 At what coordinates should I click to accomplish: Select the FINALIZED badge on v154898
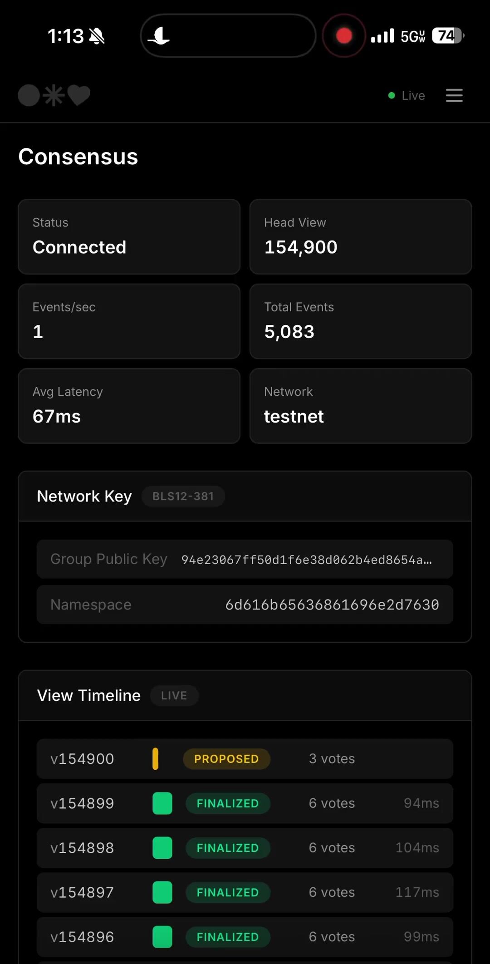tap(228, 848)
